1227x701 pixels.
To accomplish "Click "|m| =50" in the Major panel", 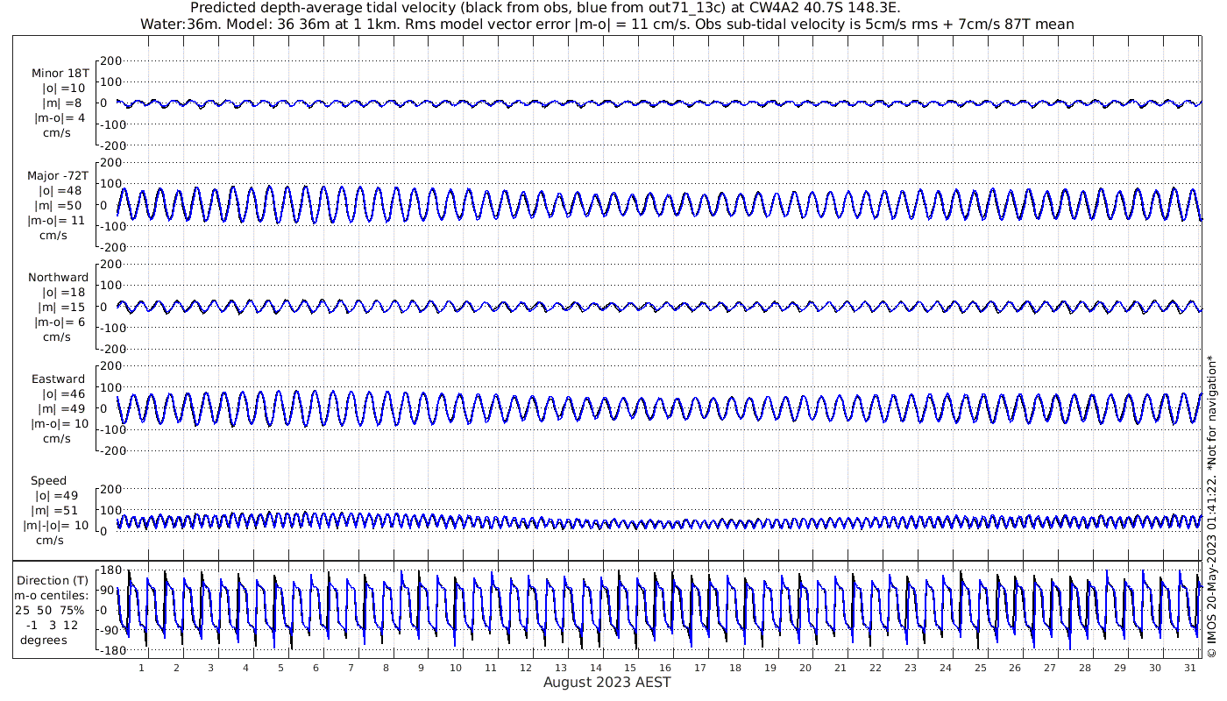I will [x=60, y=206].
